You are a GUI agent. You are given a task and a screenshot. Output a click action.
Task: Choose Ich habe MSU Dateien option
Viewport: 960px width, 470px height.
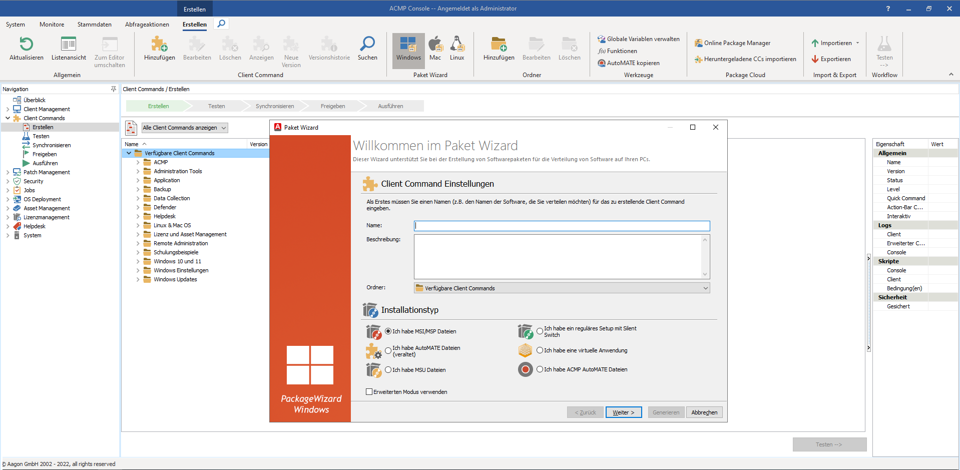pyautogui.click(x=388, y=369)
